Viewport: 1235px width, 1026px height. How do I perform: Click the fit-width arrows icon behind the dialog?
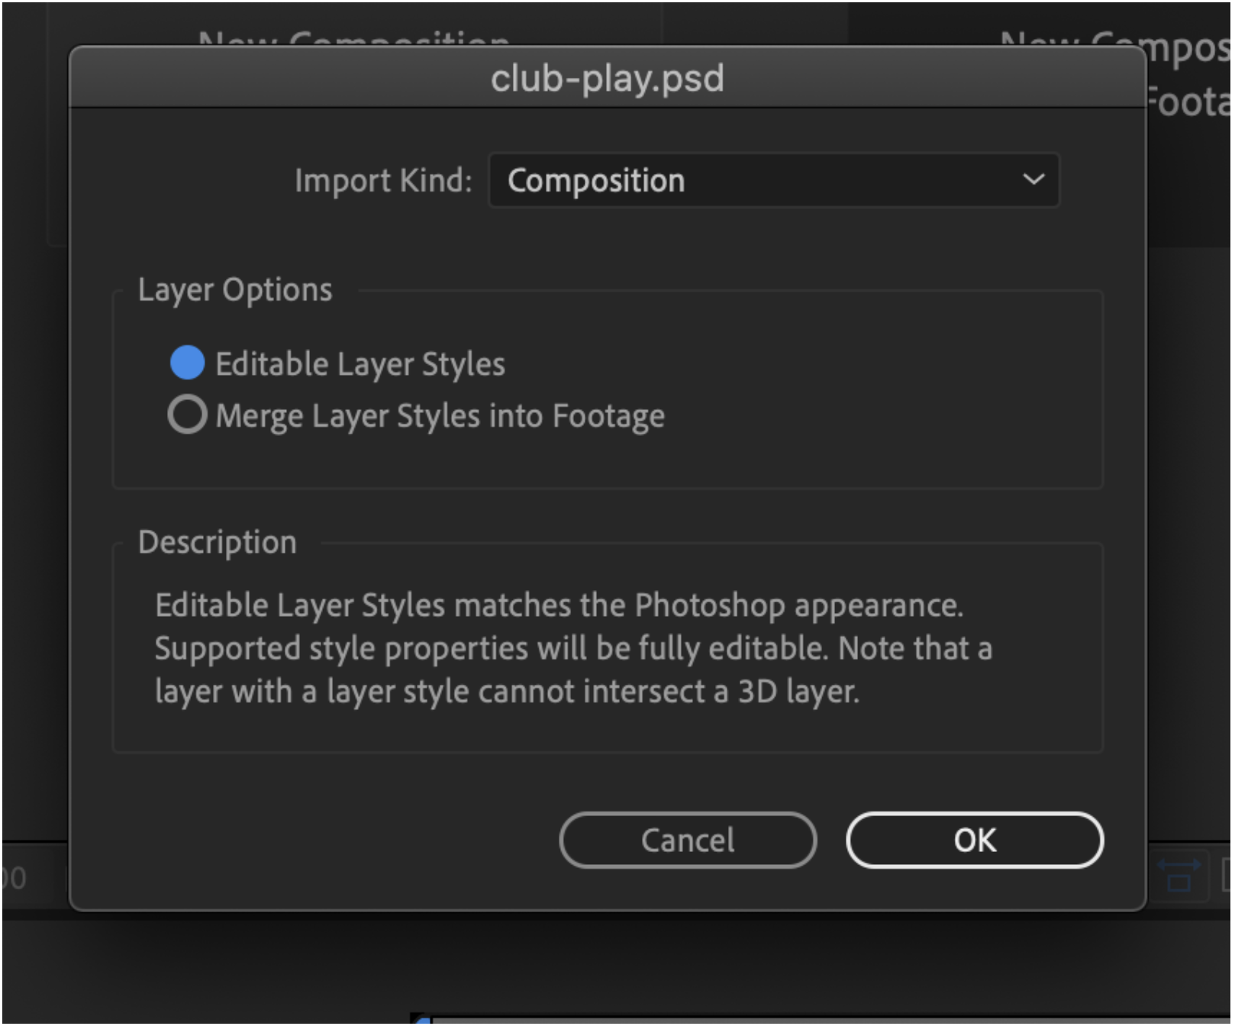(1179, 875)
